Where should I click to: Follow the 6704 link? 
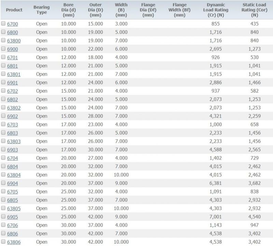click(x=13, y=158)
